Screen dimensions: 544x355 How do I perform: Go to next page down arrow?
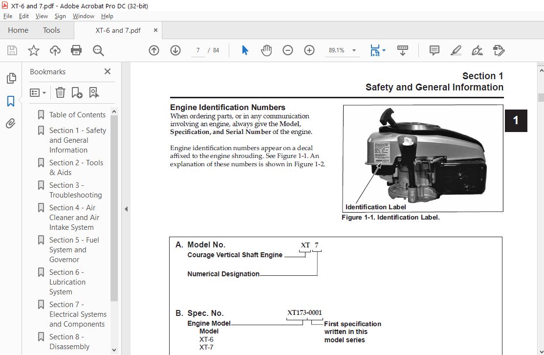[x=175, y=50]
